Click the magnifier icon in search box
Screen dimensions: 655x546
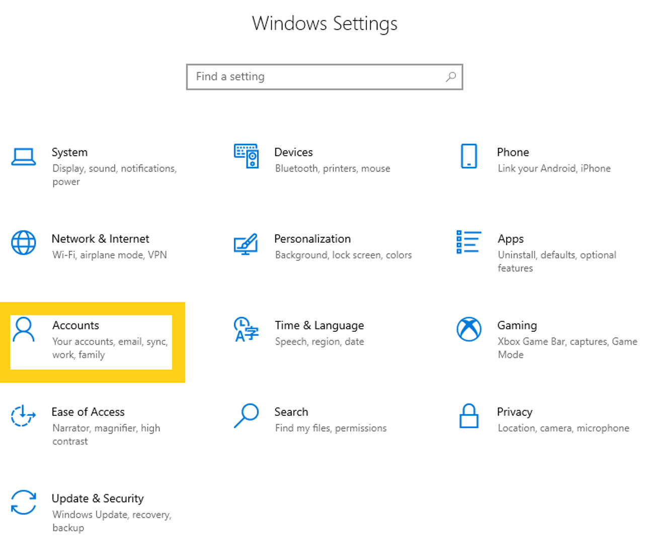click(x=451, y=76)
